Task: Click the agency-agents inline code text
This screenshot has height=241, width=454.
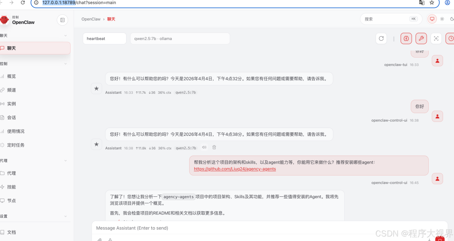Action: pos(178,197)
